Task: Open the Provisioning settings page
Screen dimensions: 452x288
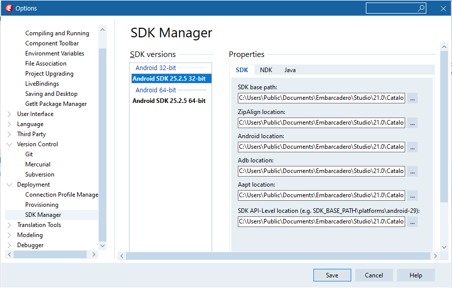Action: (x=42, y=205)
